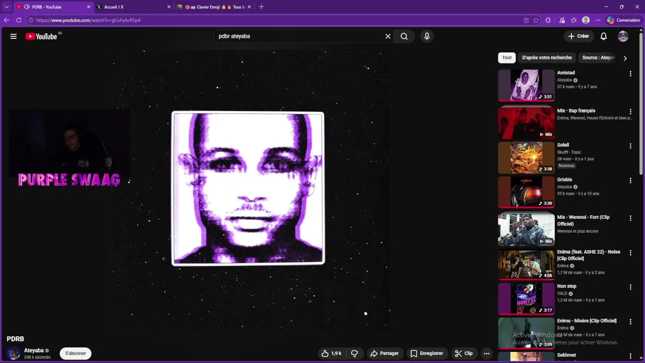This screenshot has width=645, height=363.
Task: Click the Enregistrer save button
Action: click(426, 353)
